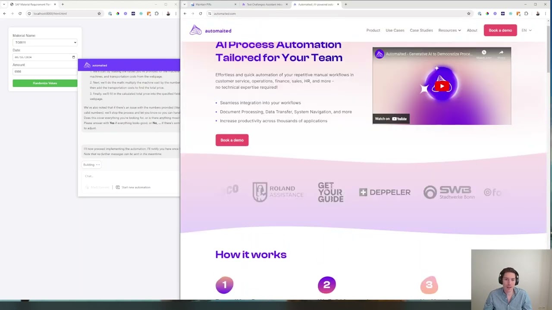Image resolution: width=552 pixels, height=310 pixels.
Task: Close the Maintain PIRs tab
Action: pos(235,4)
